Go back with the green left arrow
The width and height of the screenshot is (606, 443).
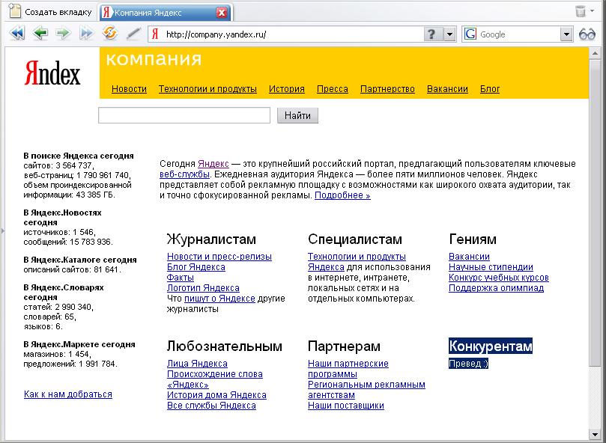pos(40,33)
